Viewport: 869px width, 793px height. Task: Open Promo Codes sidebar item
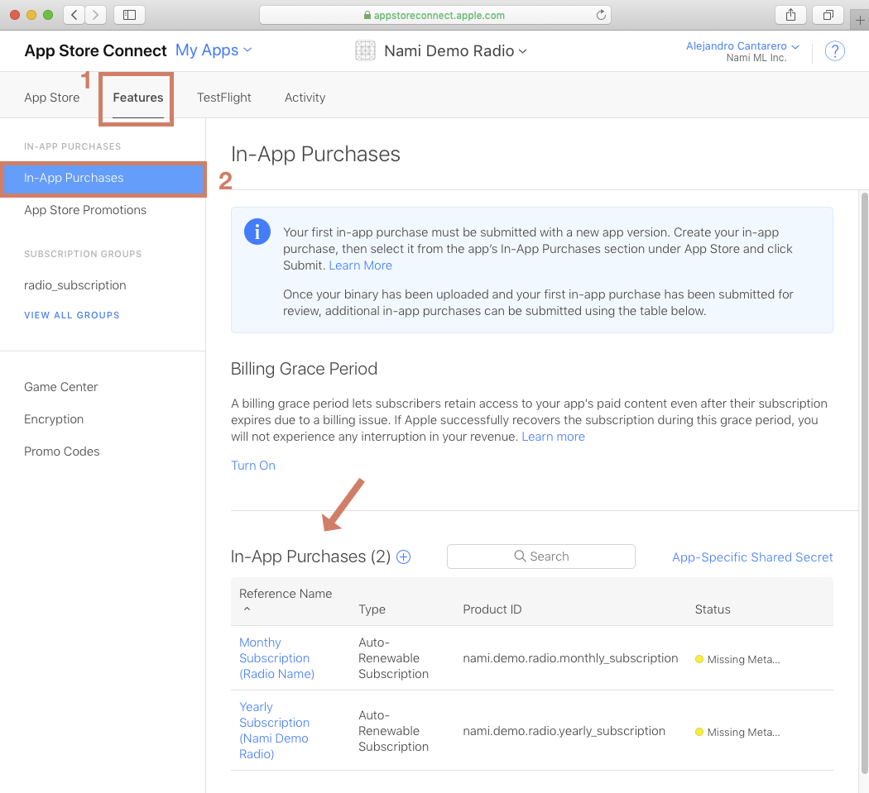pyautogui.click(x=62, y=451)
